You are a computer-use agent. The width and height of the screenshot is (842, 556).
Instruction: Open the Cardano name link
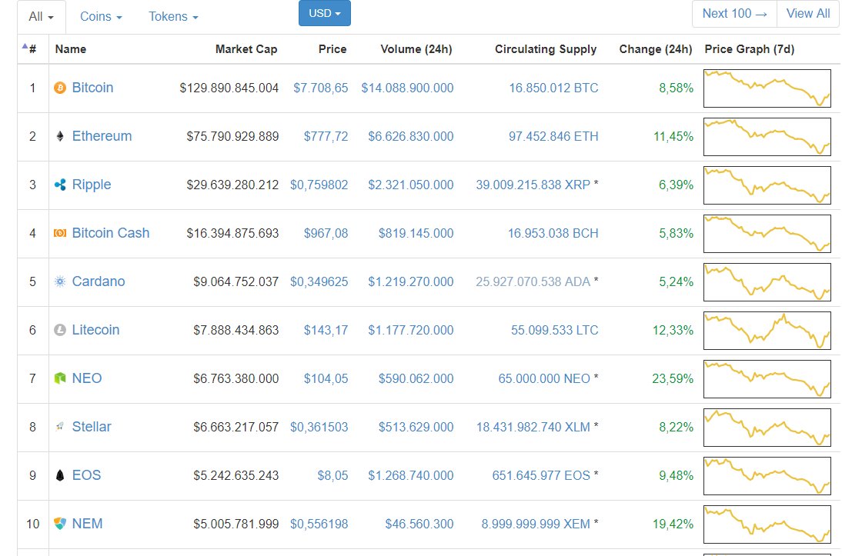pyautogui.click(x=99, y=281)
